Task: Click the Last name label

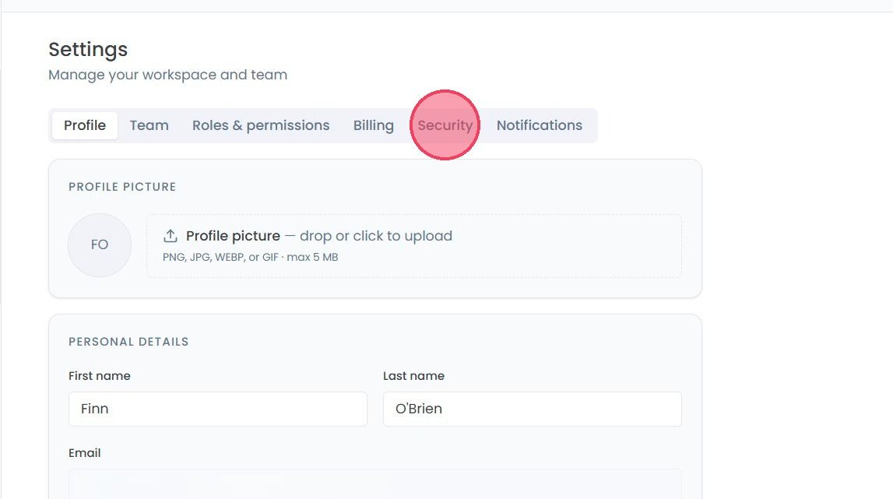Action: click(x=414, y=376)
